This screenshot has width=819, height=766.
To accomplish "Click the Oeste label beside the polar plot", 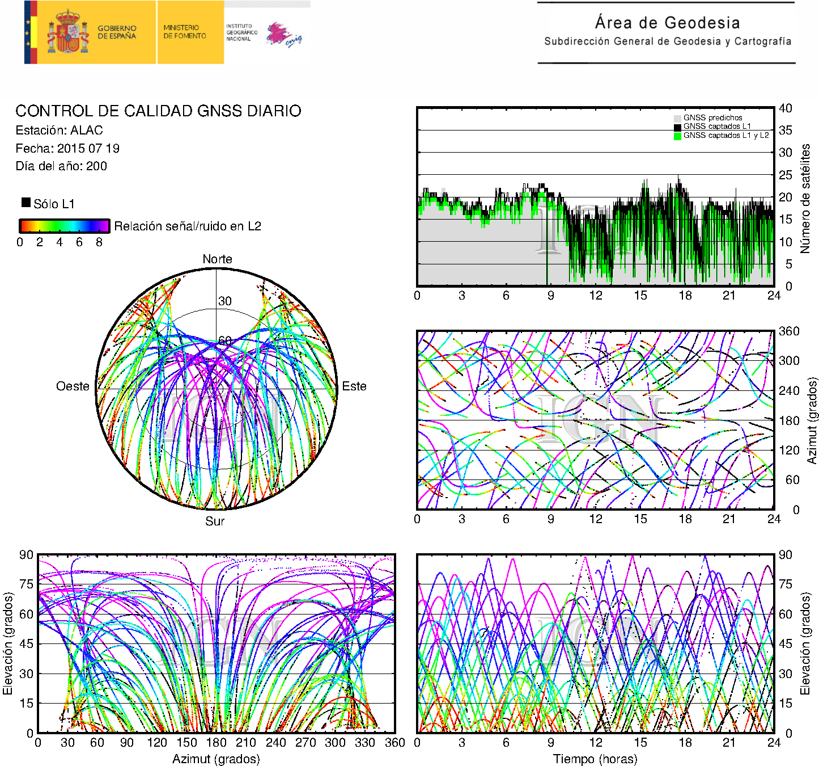I will 73,386.
